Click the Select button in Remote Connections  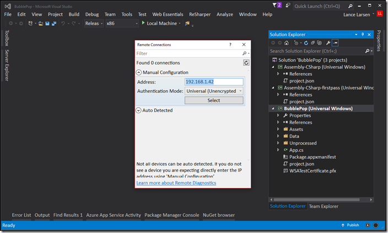point(214,101)
